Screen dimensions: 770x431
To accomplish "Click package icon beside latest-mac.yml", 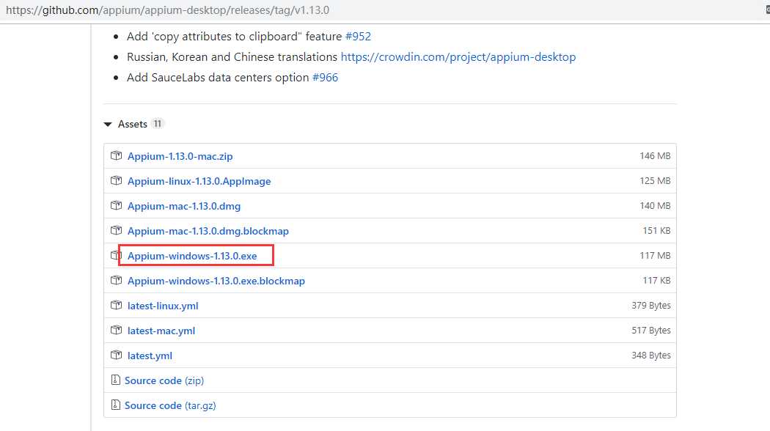I will pyautogui.click(x=116, y=331).
